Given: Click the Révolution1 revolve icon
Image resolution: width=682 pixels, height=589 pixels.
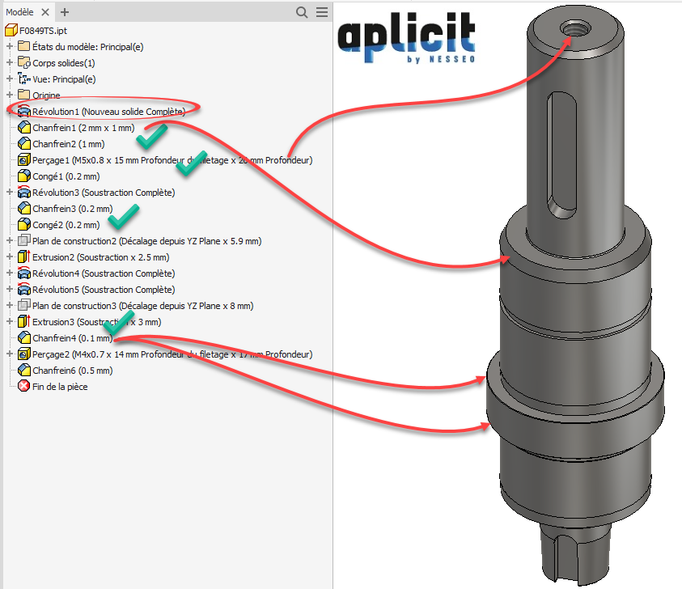Looking at the screenshot, I should tap(24, 111).
